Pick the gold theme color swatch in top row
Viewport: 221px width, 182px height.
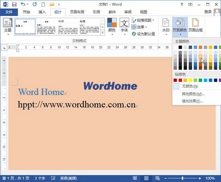[x=211, y=47]
